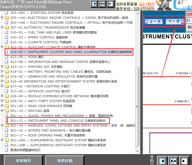Click the bottom expand-right view control icon
192x165 pixels.
tap(162, 161)
